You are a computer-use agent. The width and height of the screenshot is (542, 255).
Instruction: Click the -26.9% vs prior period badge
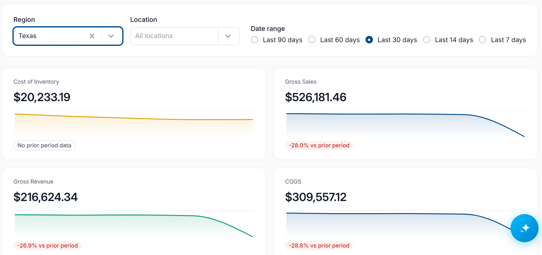(47, 246)
